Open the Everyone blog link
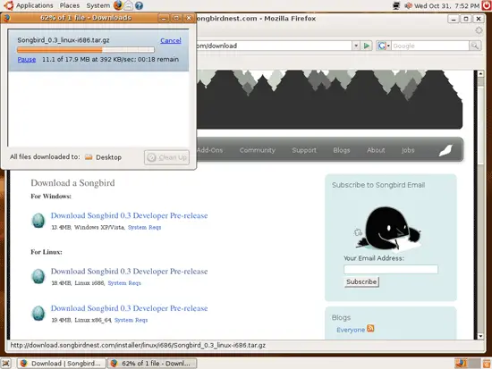 pos(351,330)
